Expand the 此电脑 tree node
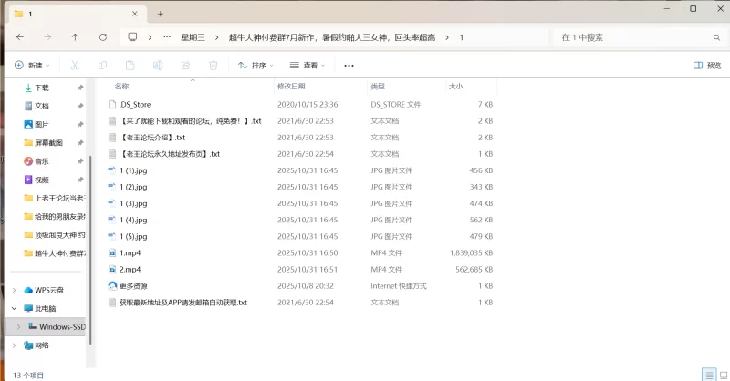The height and width of the screenshot is (381, 730). pos(13,308)
